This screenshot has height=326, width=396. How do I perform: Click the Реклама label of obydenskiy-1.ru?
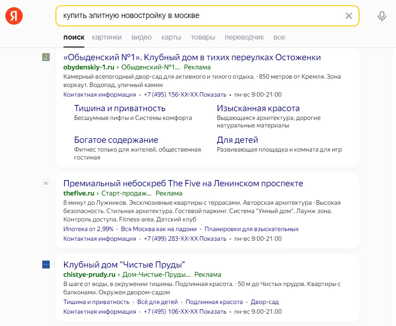point(197,67)
